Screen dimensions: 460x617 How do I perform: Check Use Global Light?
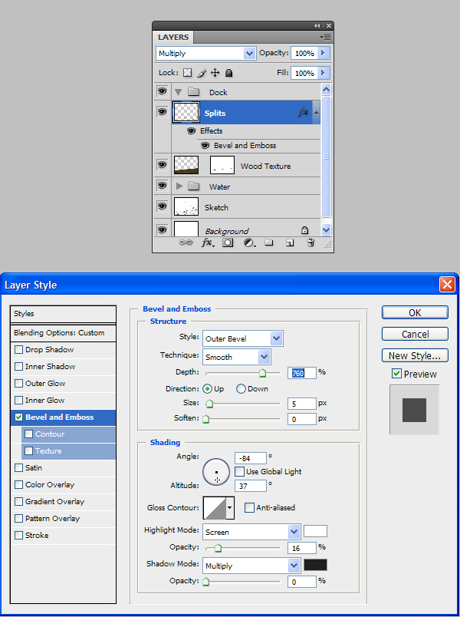click(x=239, y=471)
